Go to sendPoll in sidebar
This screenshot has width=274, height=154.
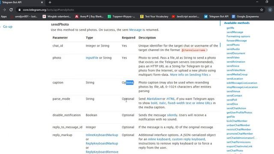232,100
